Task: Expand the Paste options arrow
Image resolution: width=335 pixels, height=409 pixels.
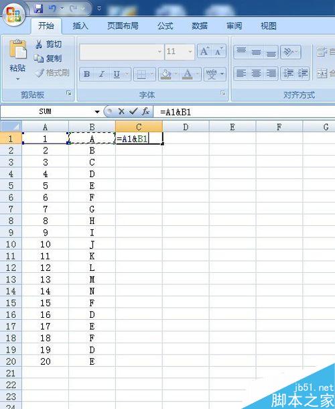Action: coord(17,78)
